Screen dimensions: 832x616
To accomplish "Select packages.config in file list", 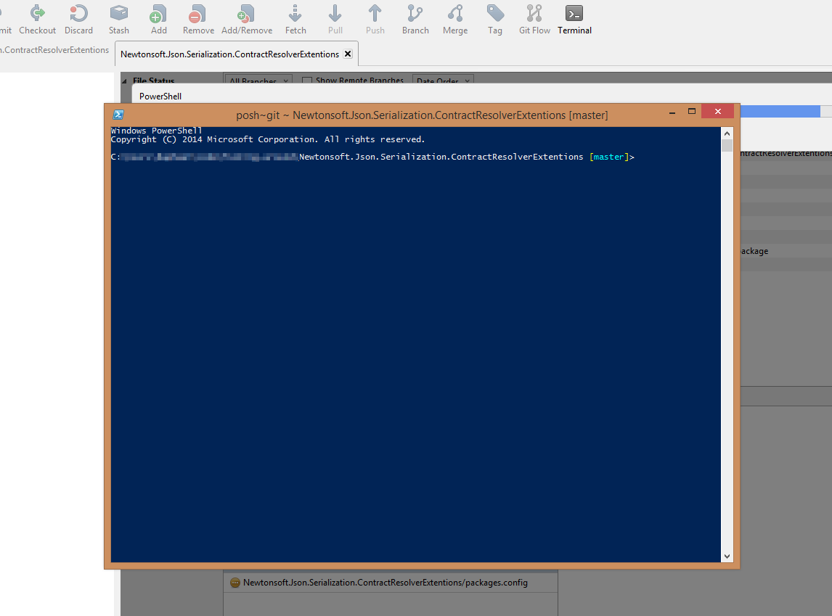I will (391, 583).
